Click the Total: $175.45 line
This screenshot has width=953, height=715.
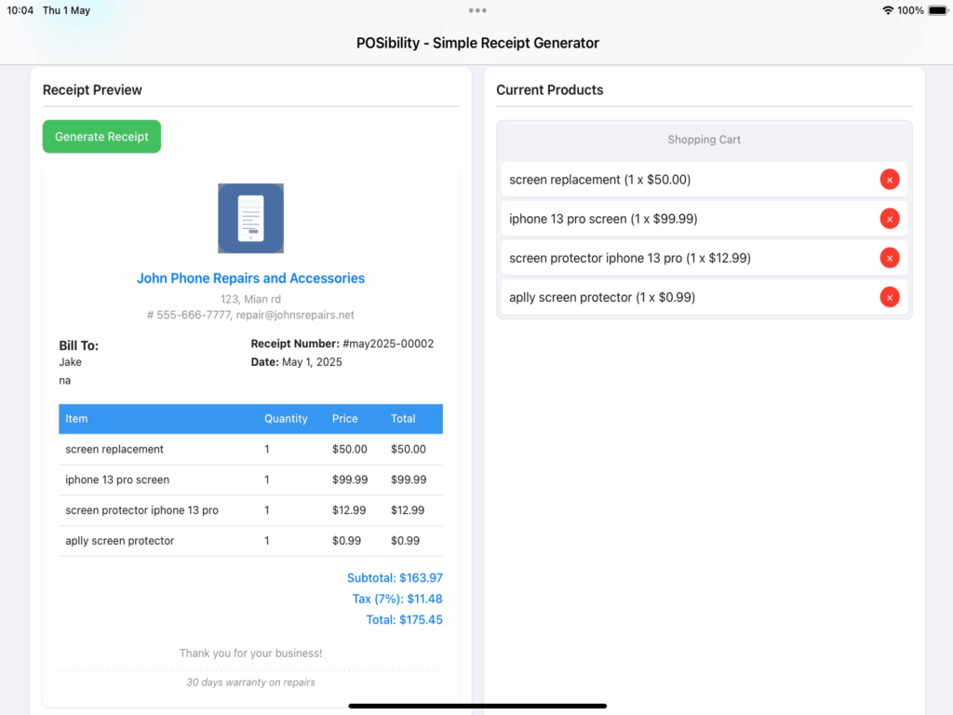pyautogui.click(x=404, y=619)
